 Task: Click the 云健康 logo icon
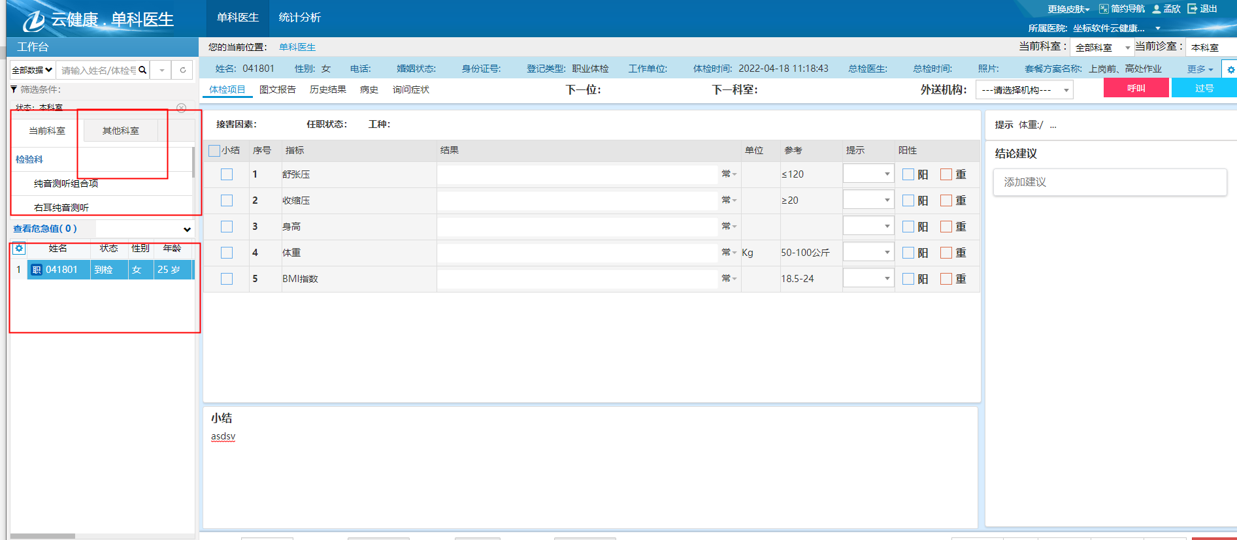point(33,21)
